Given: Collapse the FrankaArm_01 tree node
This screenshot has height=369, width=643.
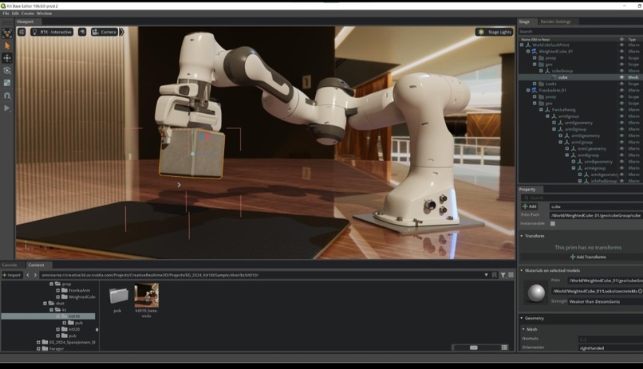Looking at the screenshot, I should point(528,90).
